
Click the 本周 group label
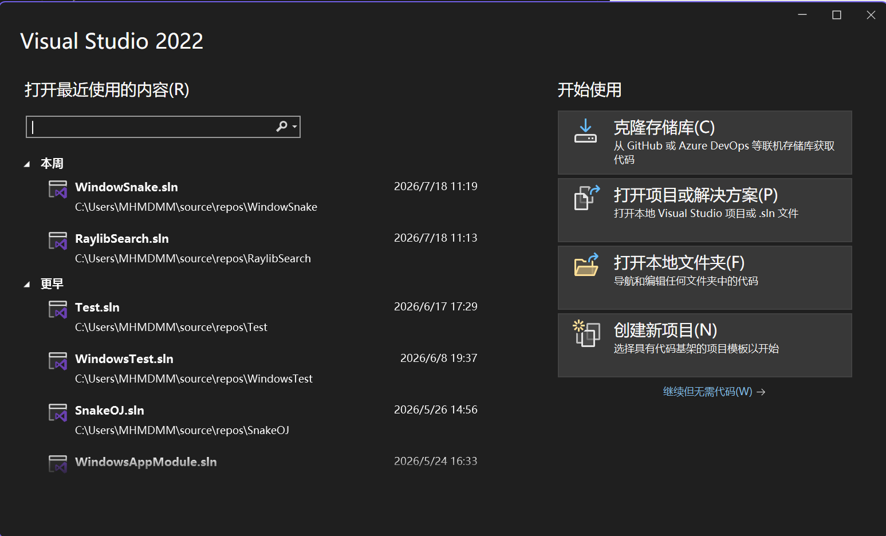point(52,164)
